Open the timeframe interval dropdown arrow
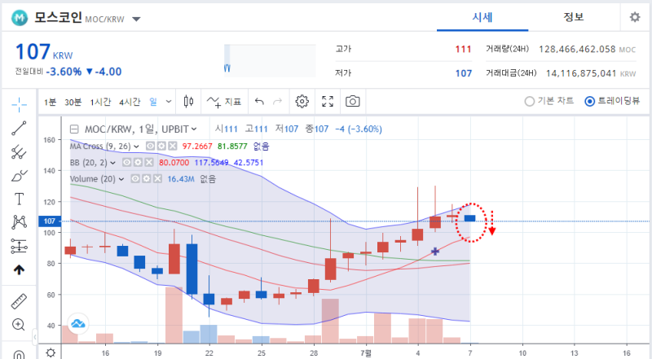This screenshot has height=359, width=652. pos(169,102)
